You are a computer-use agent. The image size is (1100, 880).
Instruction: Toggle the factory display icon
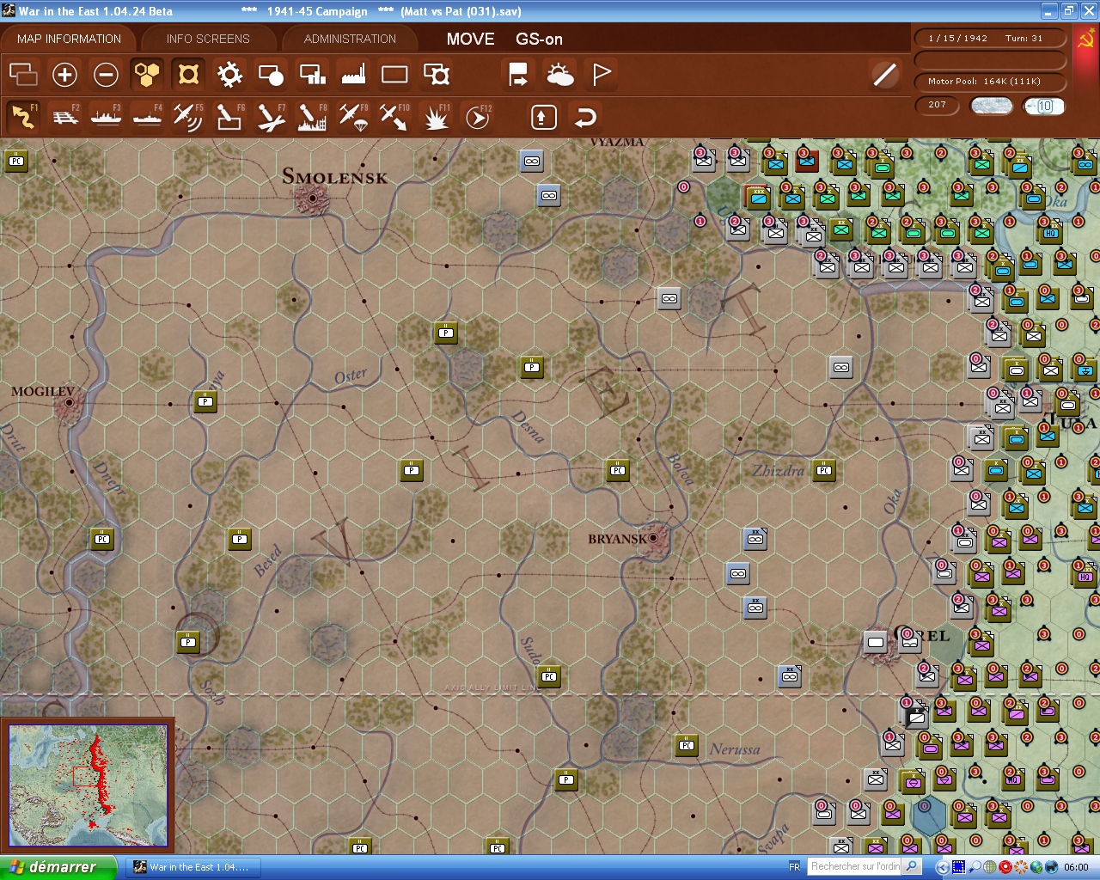tap(353, 75)
